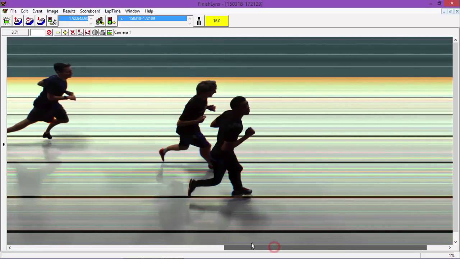Click the vertical scrollbar up arrow
The width and height of the screenshot is (460, 259).
coord(456,39)
